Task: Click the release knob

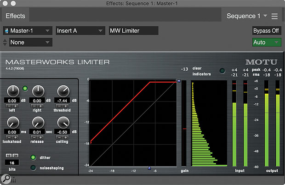Action: point(38,123)
